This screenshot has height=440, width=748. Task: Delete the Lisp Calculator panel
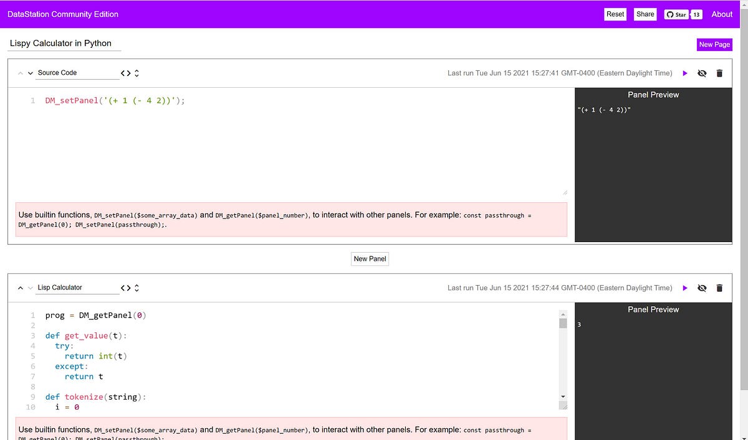point(719,288)
